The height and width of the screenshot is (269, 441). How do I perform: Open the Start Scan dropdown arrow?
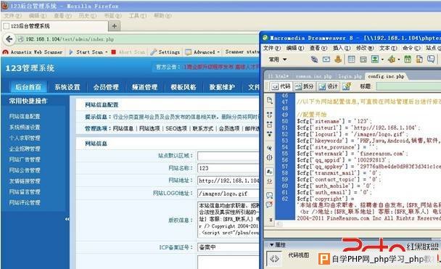coord(107,52)
